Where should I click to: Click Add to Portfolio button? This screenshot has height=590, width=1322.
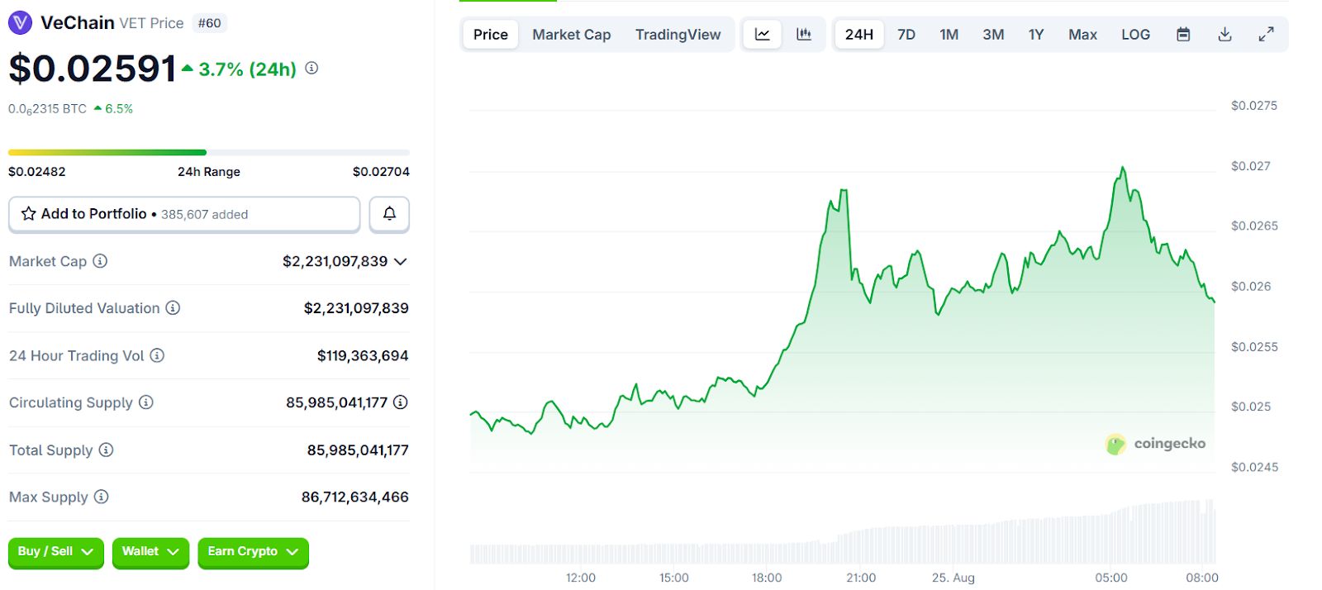[x=184, y=214]
